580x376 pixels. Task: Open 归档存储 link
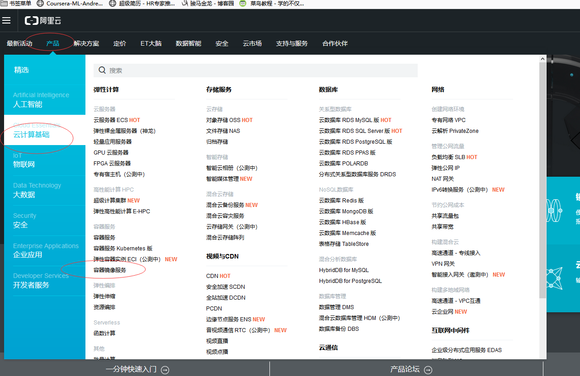[217, 141]
